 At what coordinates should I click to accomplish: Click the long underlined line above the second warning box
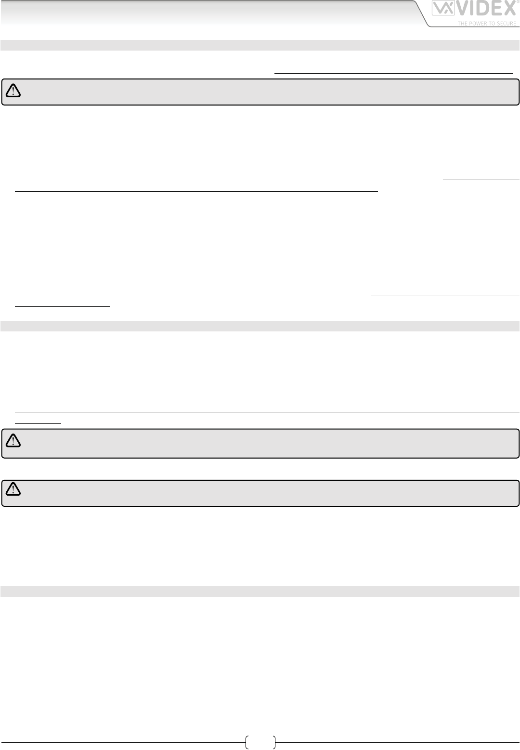267,412
